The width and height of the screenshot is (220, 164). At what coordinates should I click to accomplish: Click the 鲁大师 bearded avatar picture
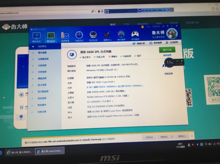172,33
